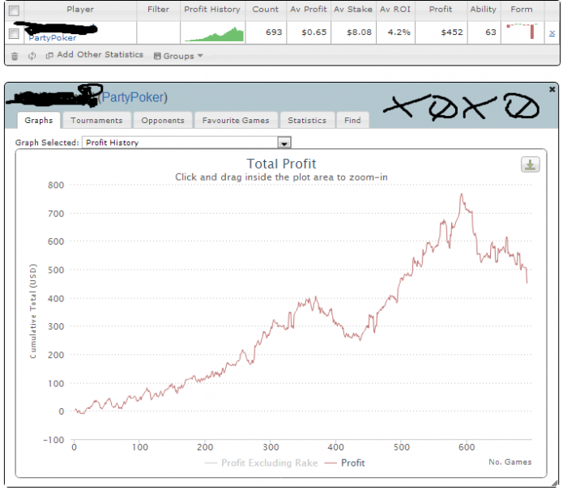Sort by the Ability column header

pos(483,10)
